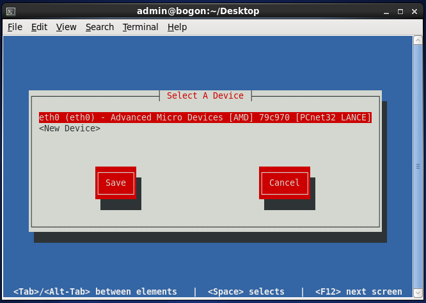Close the terminal window

click(x=414, y=12)
